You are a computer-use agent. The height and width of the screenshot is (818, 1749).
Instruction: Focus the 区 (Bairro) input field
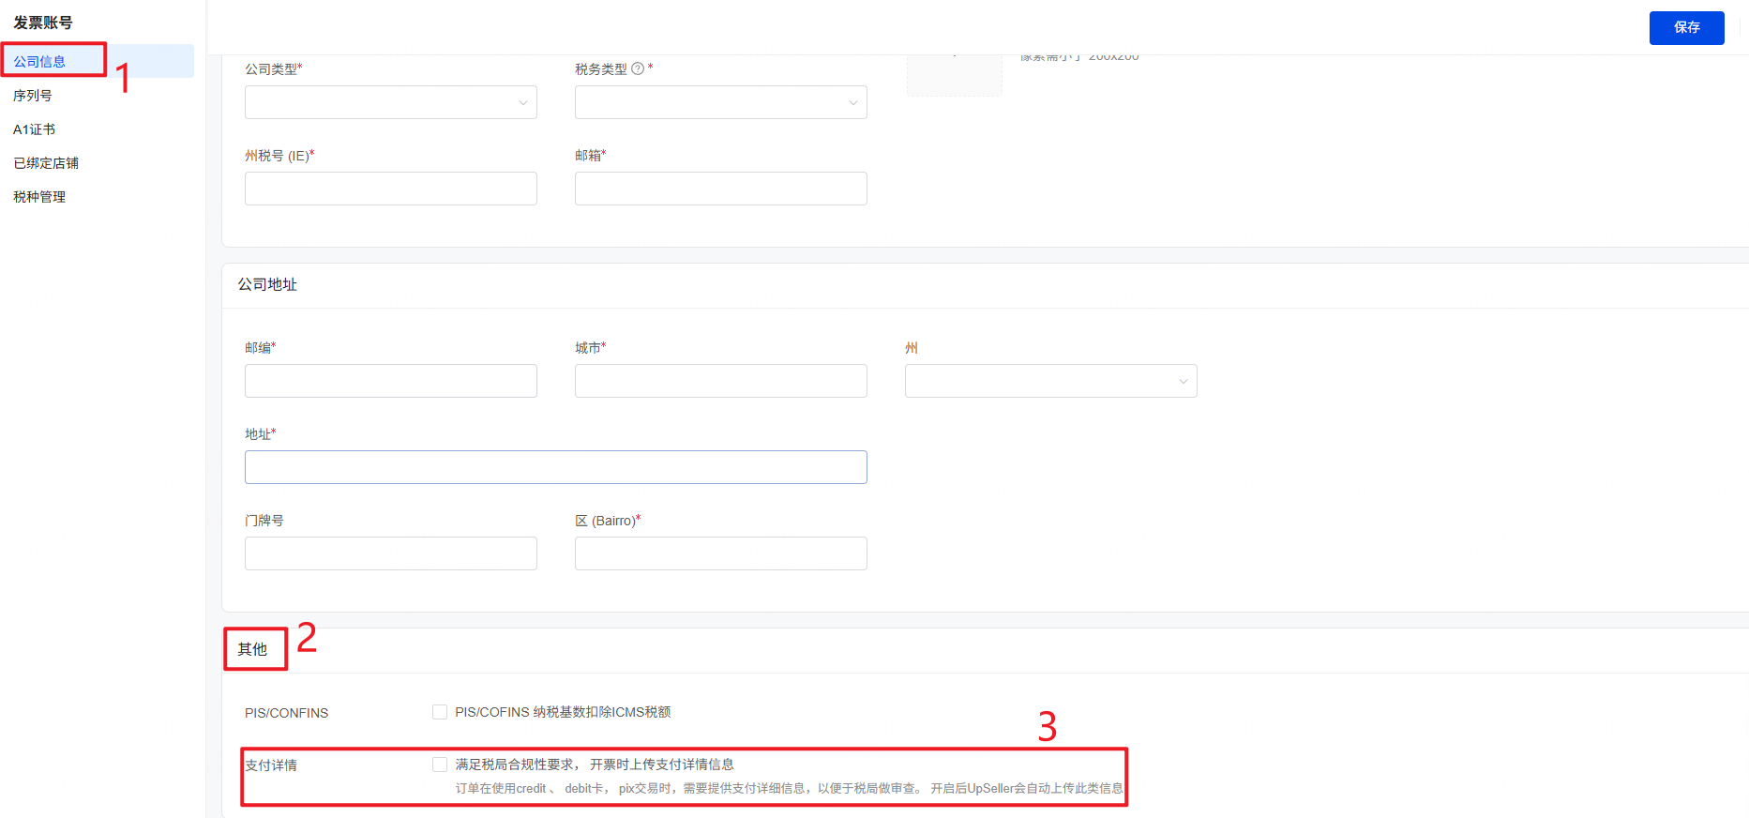click(x=721, y=553)
